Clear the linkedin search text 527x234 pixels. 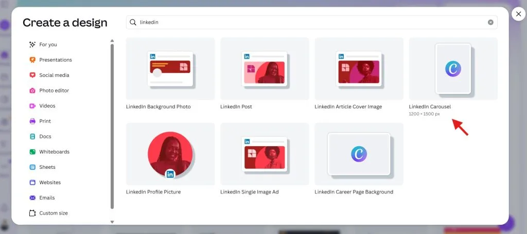[x=490, y=22]
